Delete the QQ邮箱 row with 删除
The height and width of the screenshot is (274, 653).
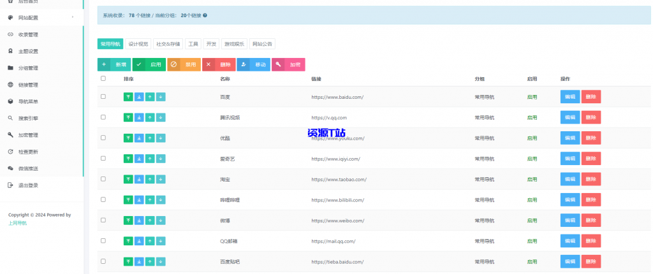[x=591, y=241]
